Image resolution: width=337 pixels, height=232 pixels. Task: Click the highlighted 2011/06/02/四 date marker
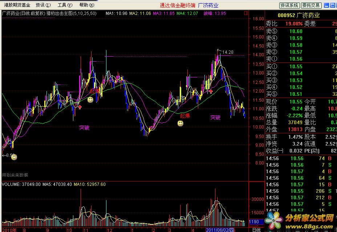coord(220,230)
